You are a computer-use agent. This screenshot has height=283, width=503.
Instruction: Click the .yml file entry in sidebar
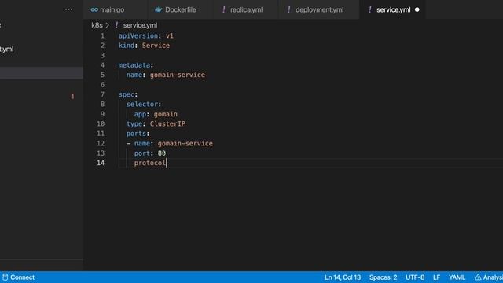coord(7,49)
